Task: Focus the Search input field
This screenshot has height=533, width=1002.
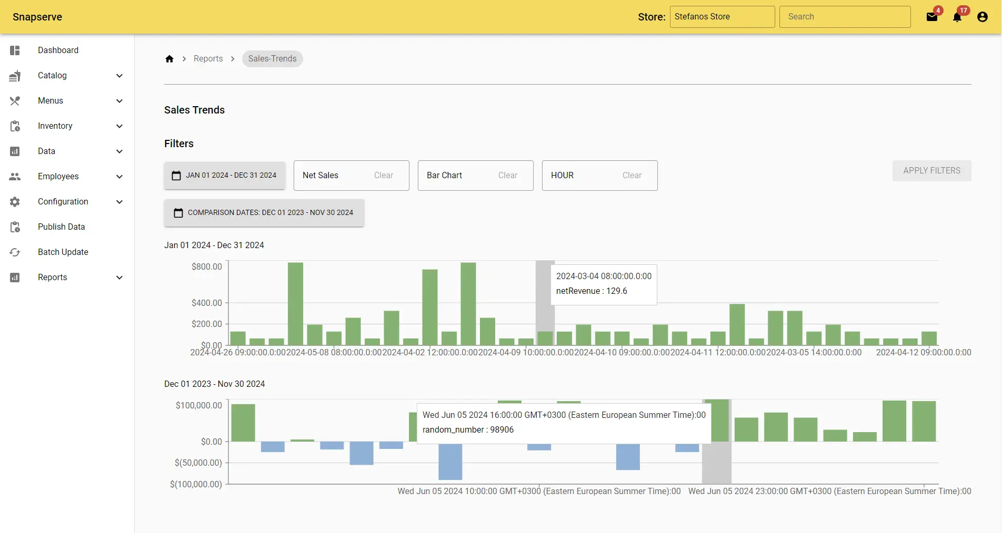Action: pos(845,17)
